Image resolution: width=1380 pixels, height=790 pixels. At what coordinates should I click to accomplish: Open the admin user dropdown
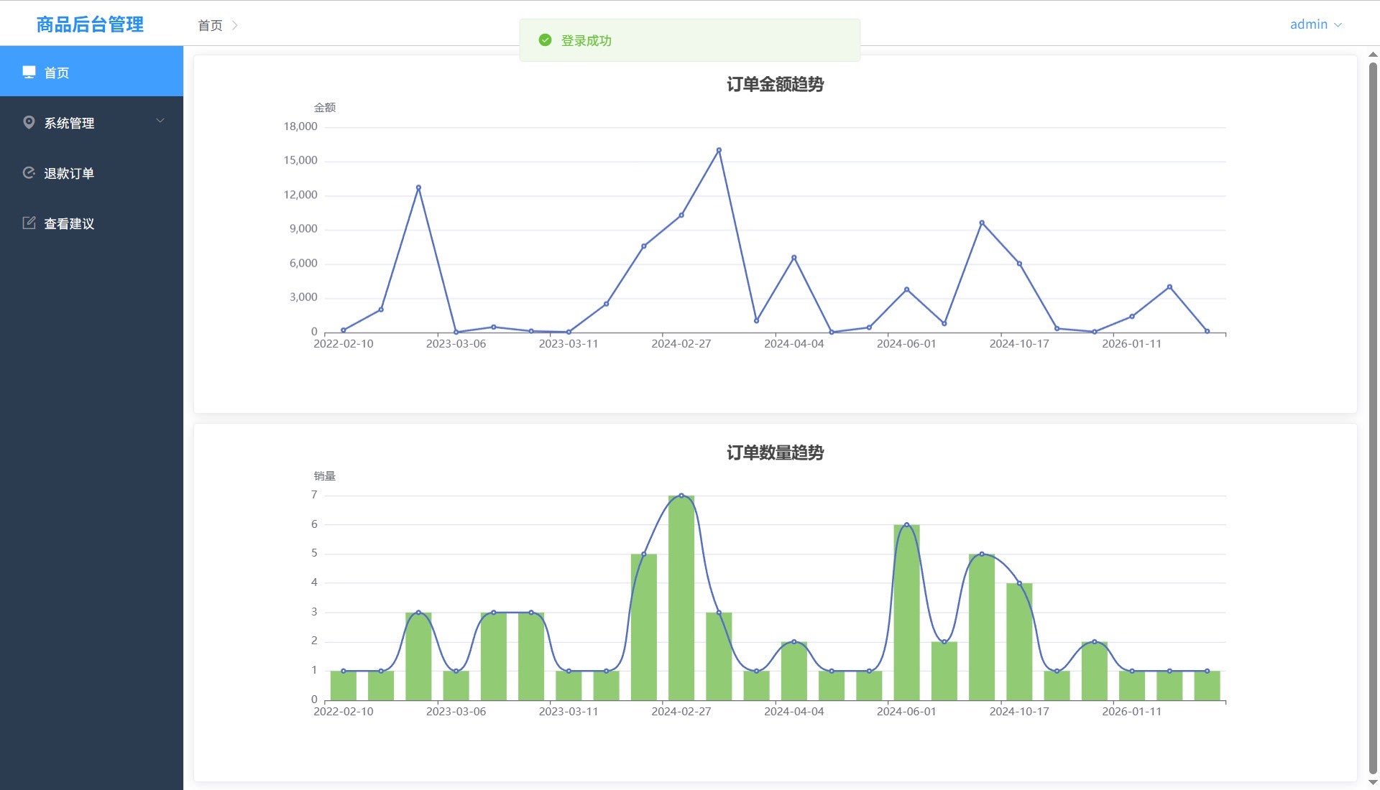click(1308, 24)
